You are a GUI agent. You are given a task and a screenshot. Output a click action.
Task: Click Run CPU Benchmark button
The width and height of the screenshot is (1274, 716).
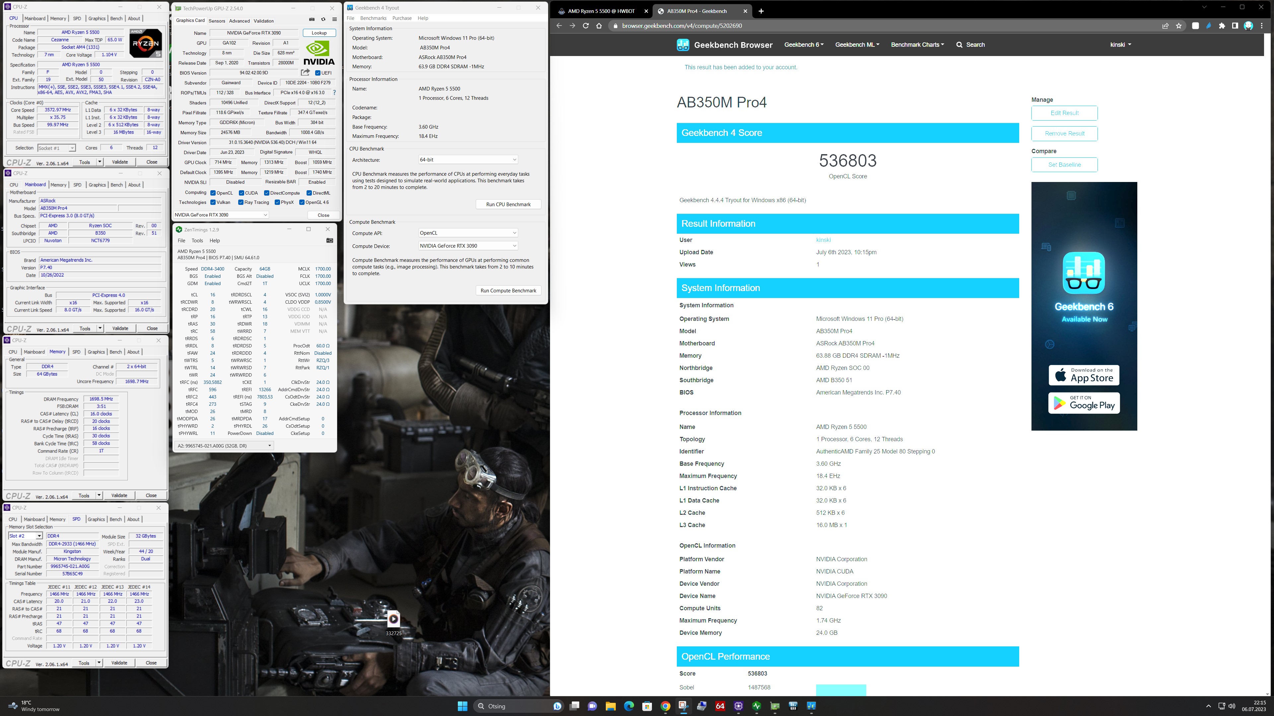tap(508, 204)
